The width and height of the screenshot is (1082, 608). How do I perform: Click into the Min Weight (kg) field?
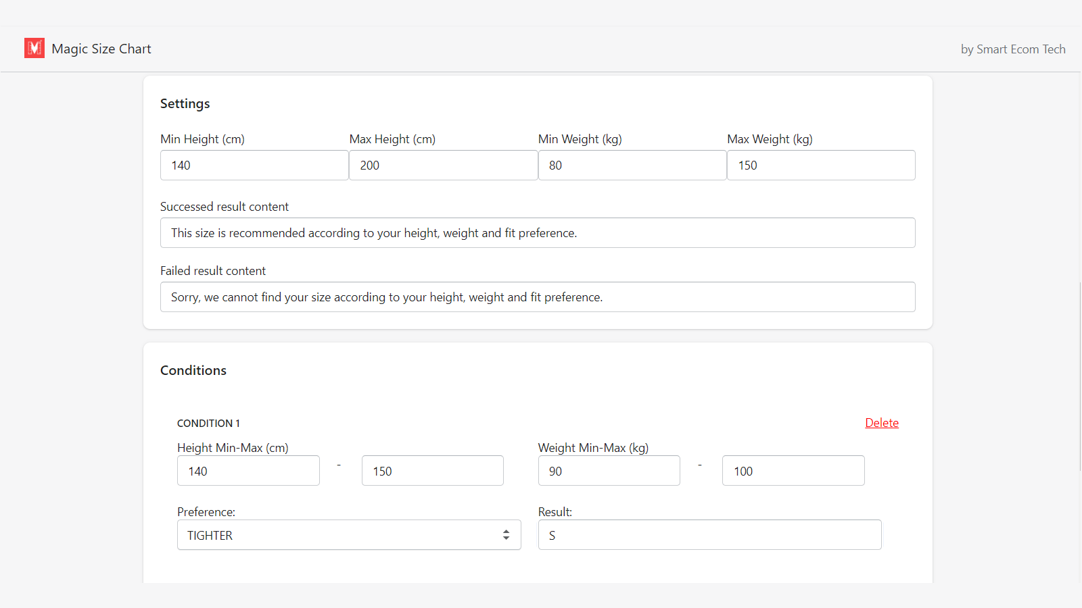pos(632,166)
